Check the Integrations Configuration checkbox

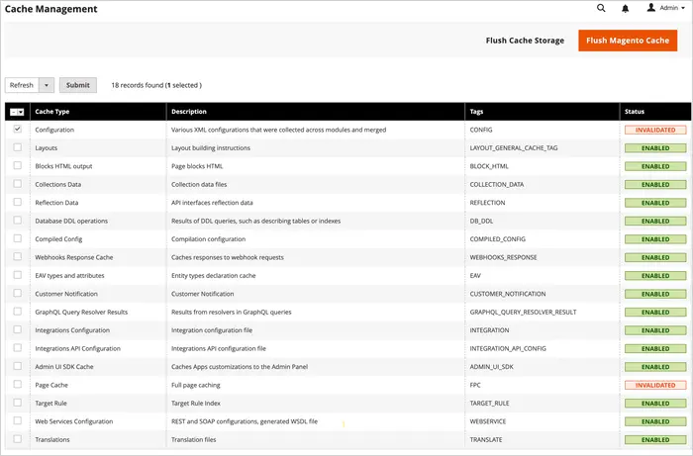pyautogui.click(x=17, y=329)
